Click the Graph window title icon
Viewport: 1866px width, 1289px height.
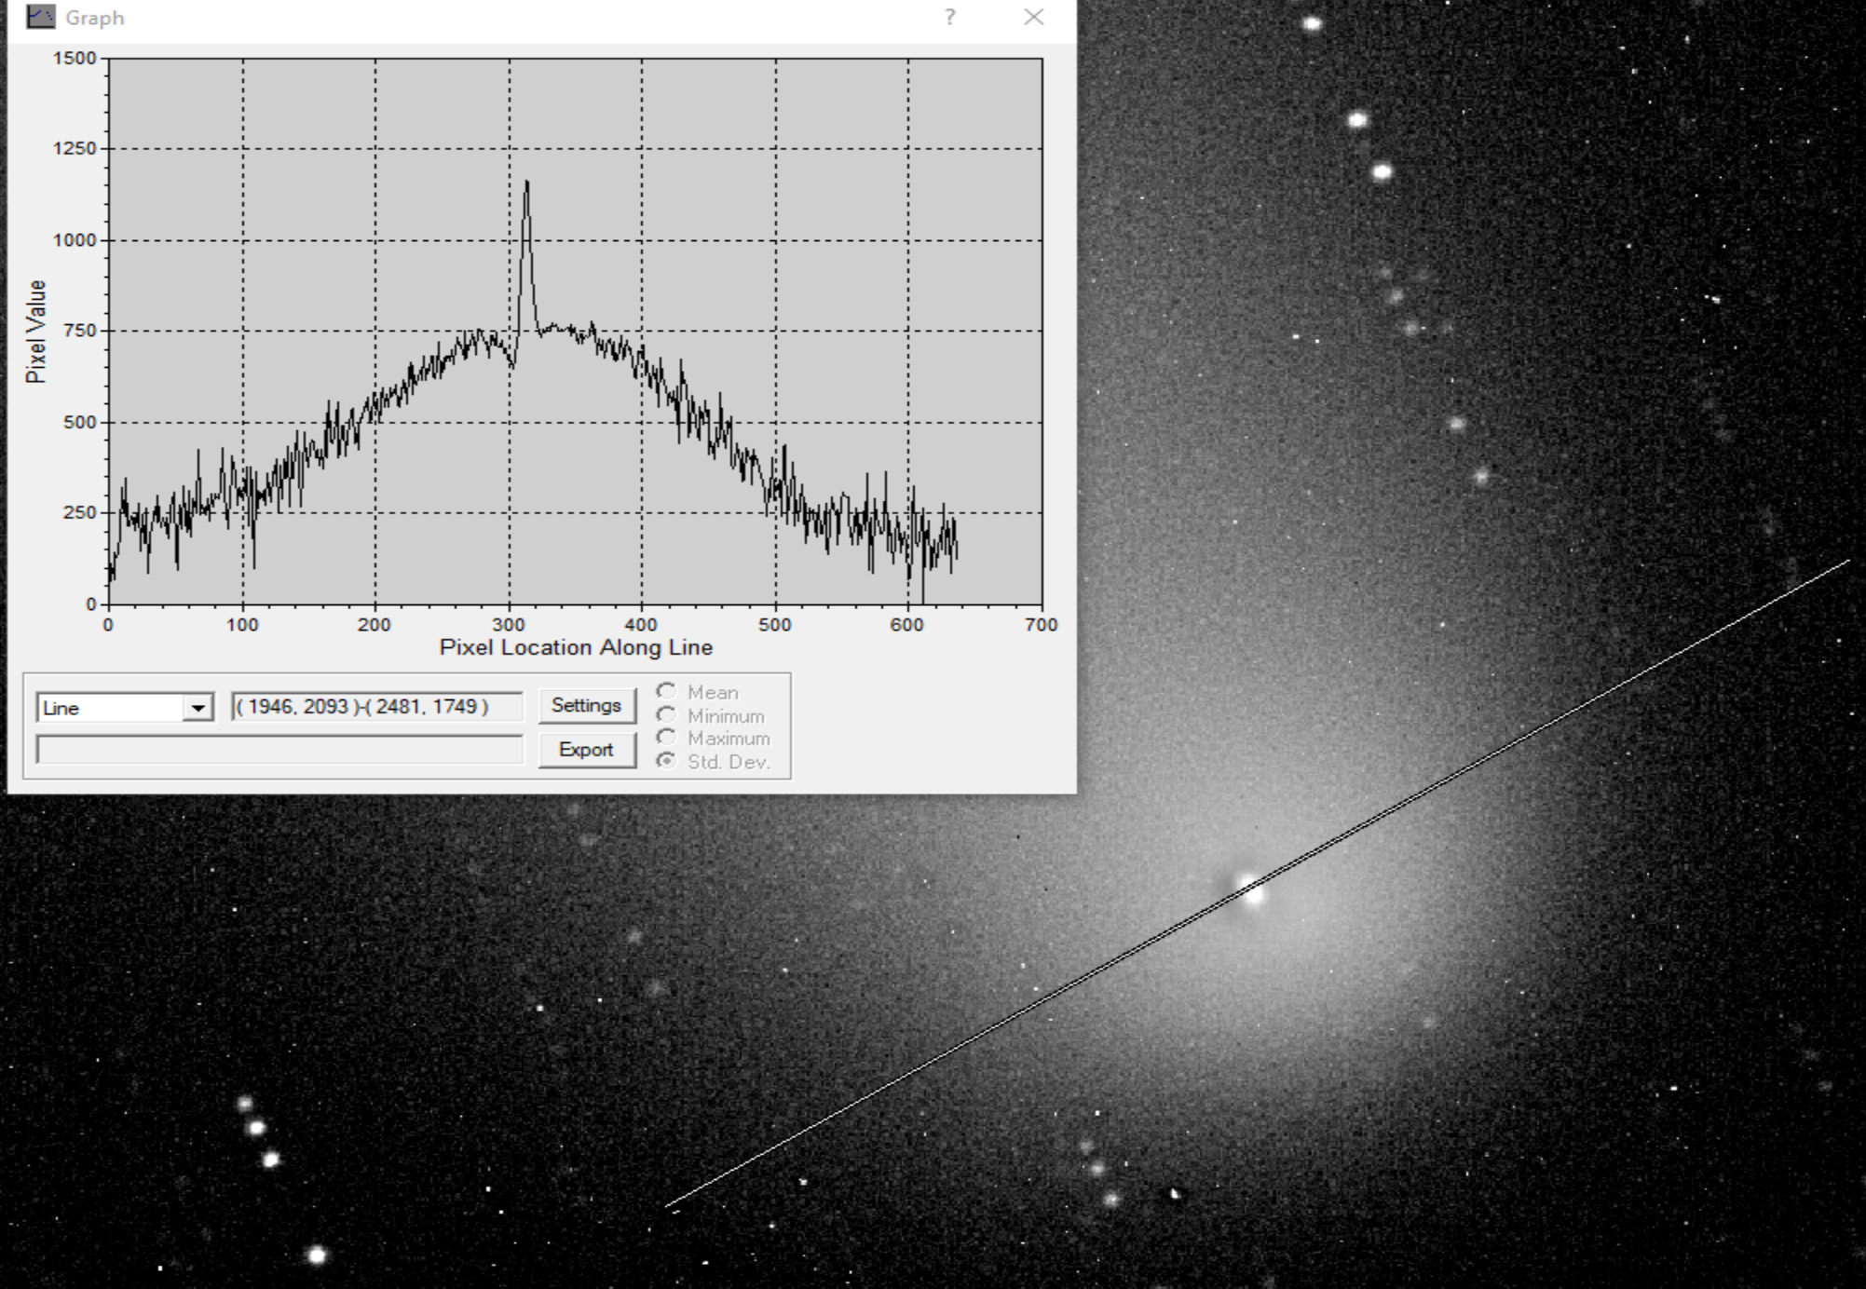(x=40, y=17)
